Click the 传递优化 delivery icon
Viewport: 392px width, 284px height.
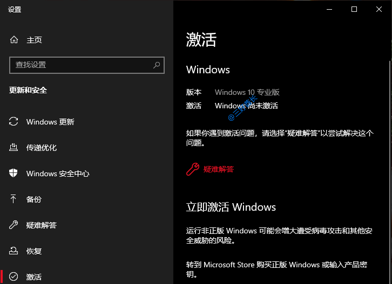pos(13,147)
